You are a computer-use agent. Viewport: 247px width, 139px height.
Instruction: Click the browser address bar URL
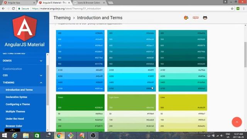pyautogui.click(x=66, y=8)
